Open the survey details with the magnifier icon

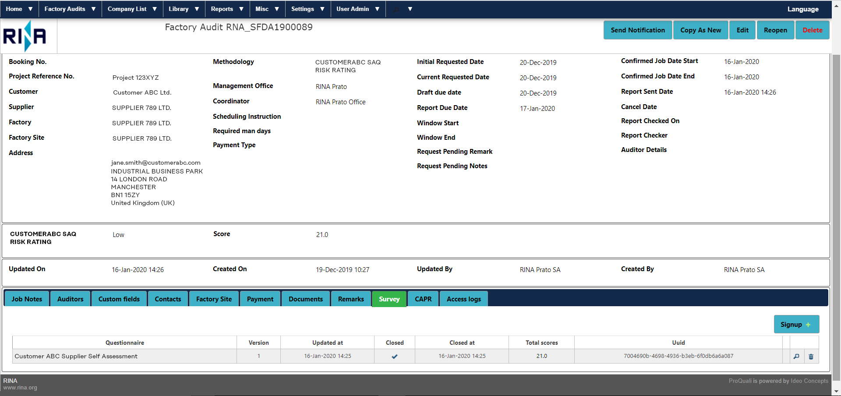click(x=797, y=356)
